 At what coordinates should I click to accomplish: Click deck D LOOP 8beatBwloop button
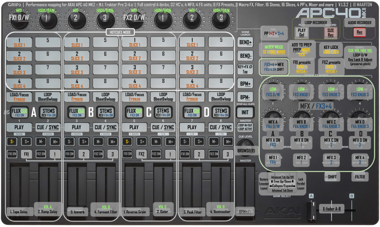pos(221,97)
